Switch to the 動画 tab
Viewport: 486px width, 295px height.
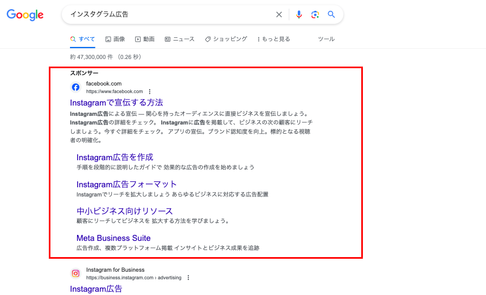pos(145,39)
